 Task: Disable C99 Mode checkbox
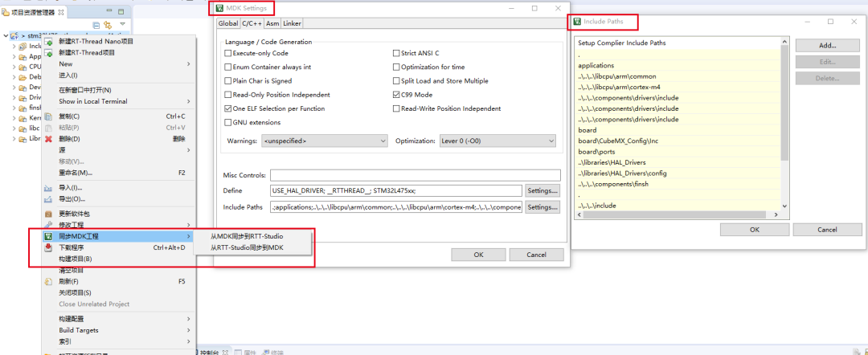click(x=396, y=95)
